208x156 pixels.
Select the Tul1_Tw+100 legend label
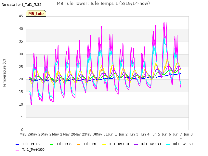[x=33, y=149]
